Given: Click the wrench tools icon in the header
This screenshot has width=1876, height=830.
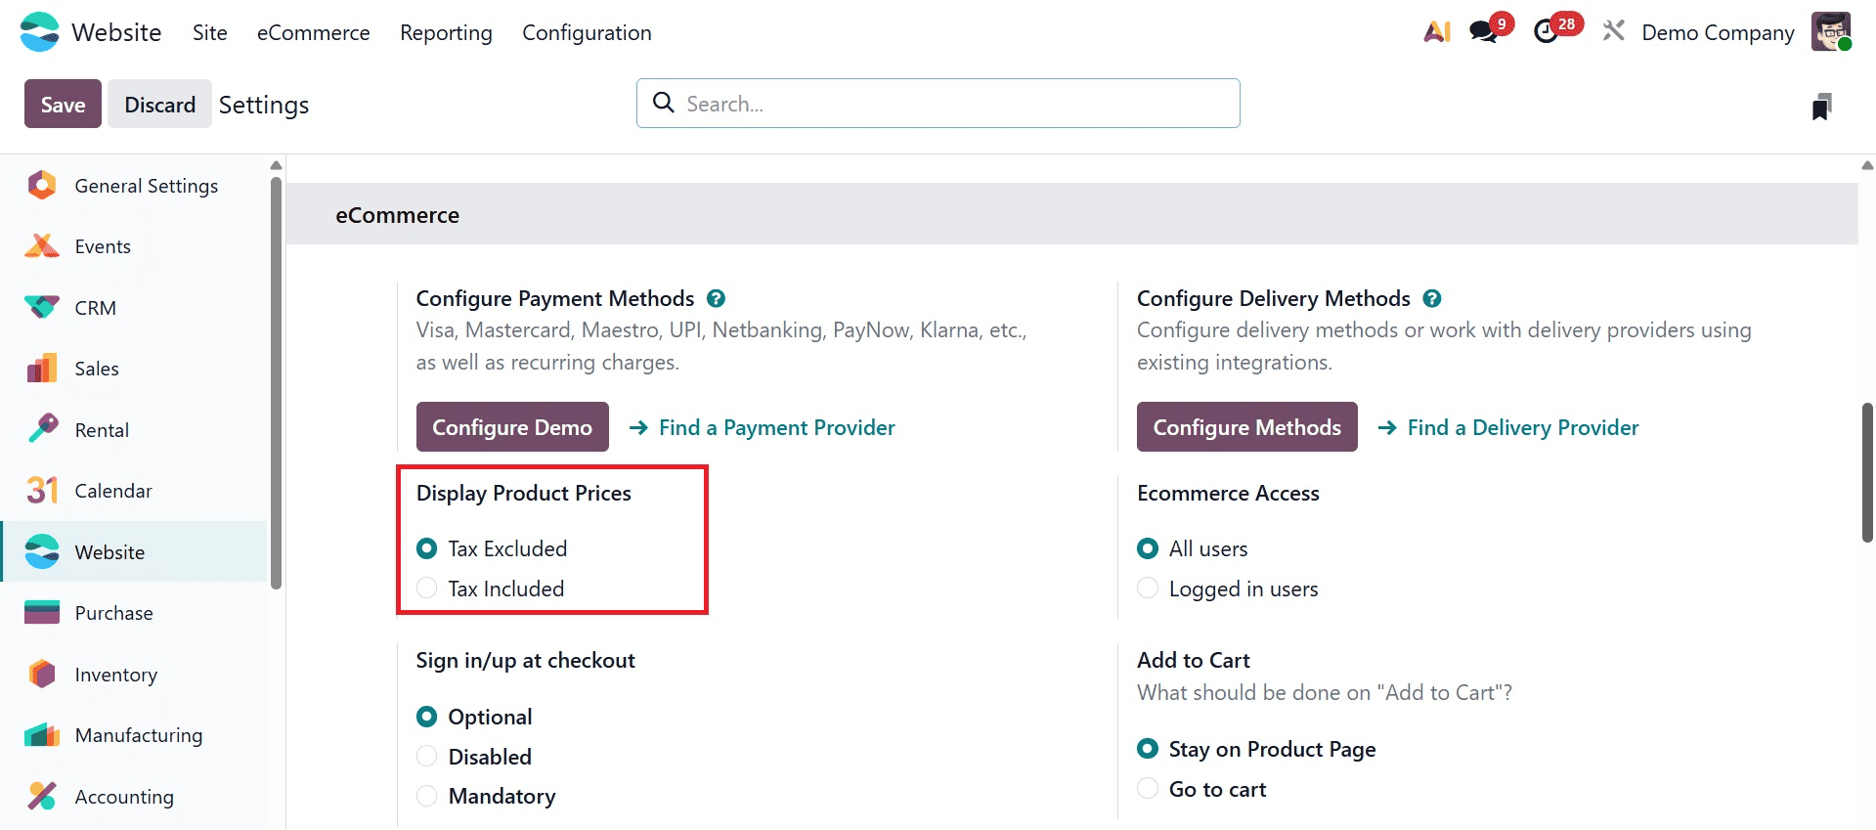Looking at the screenshot, I should pos(1612,30).
